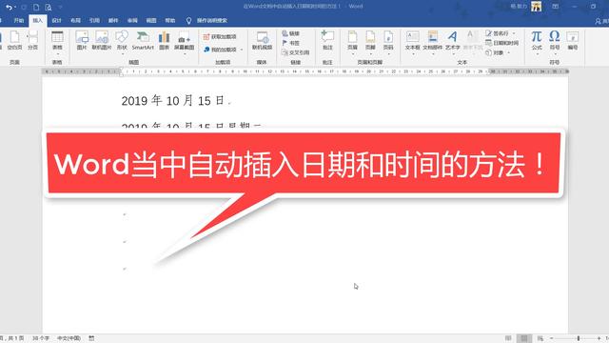609x343 pixels.
Task: Switch to the Layout (布局) tab
Action: point(76,21)
